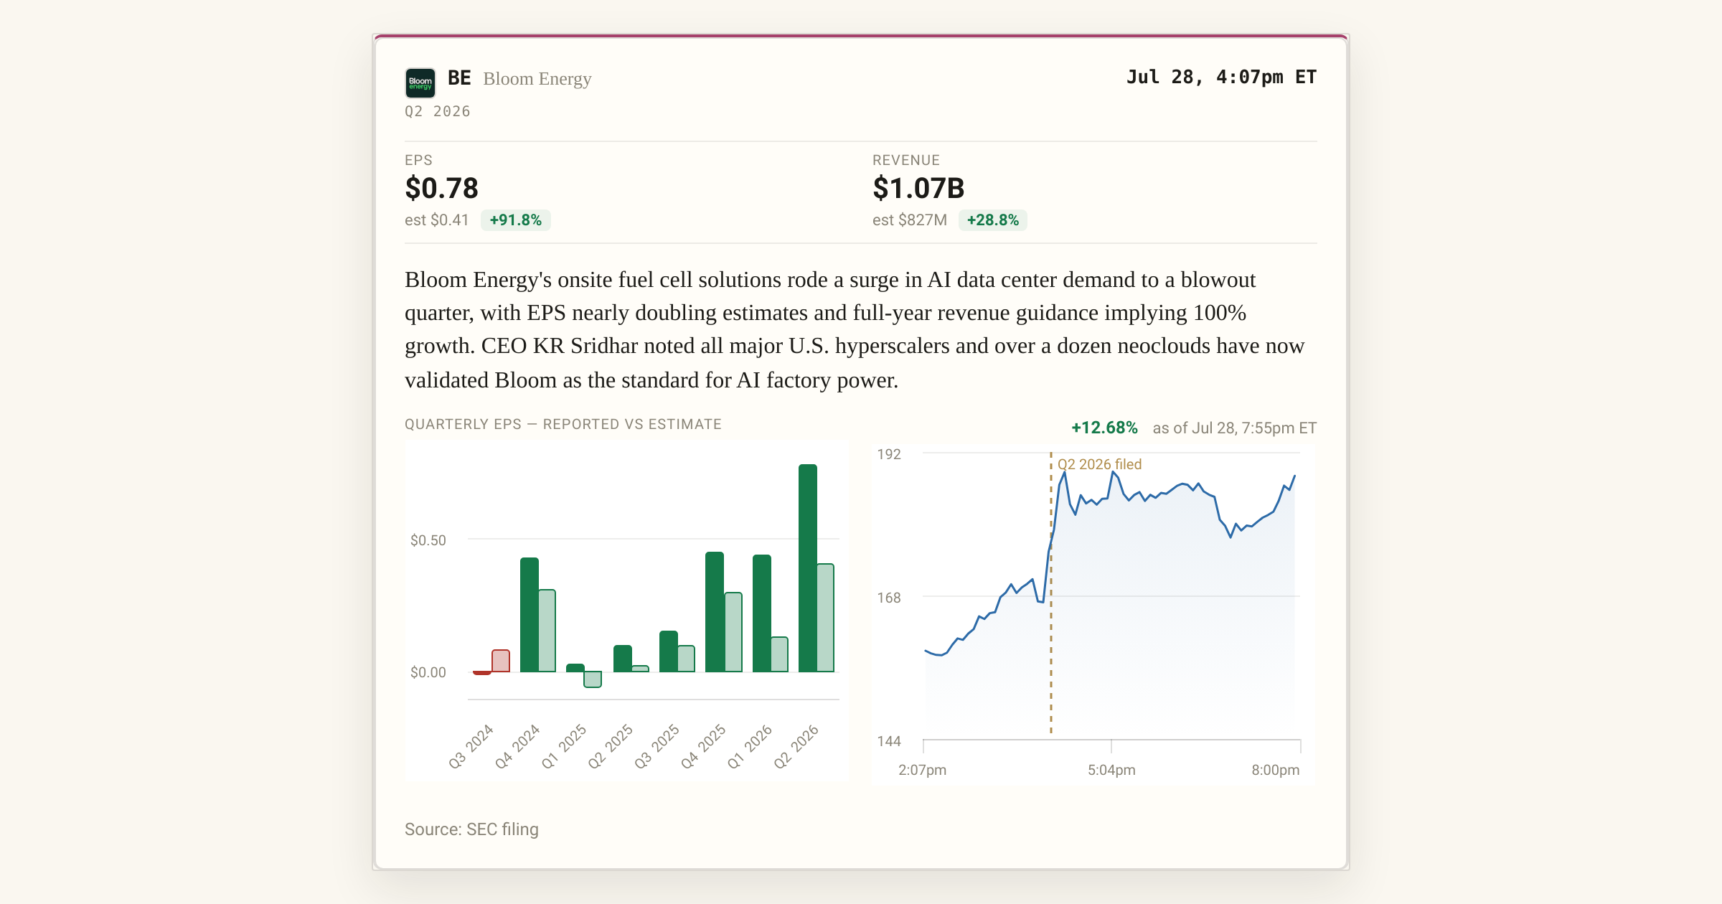The height and width of the screenshot is (904, 1722).
Task: Click the EPS section label
Action: pos(418,160)
